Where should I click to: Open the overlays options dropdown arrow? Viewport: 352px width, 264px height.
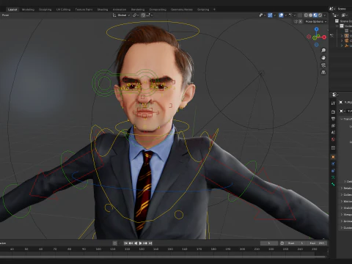(x=285, y=15)
